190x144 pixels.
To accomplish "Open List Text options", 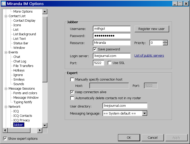I will (19, 39).
